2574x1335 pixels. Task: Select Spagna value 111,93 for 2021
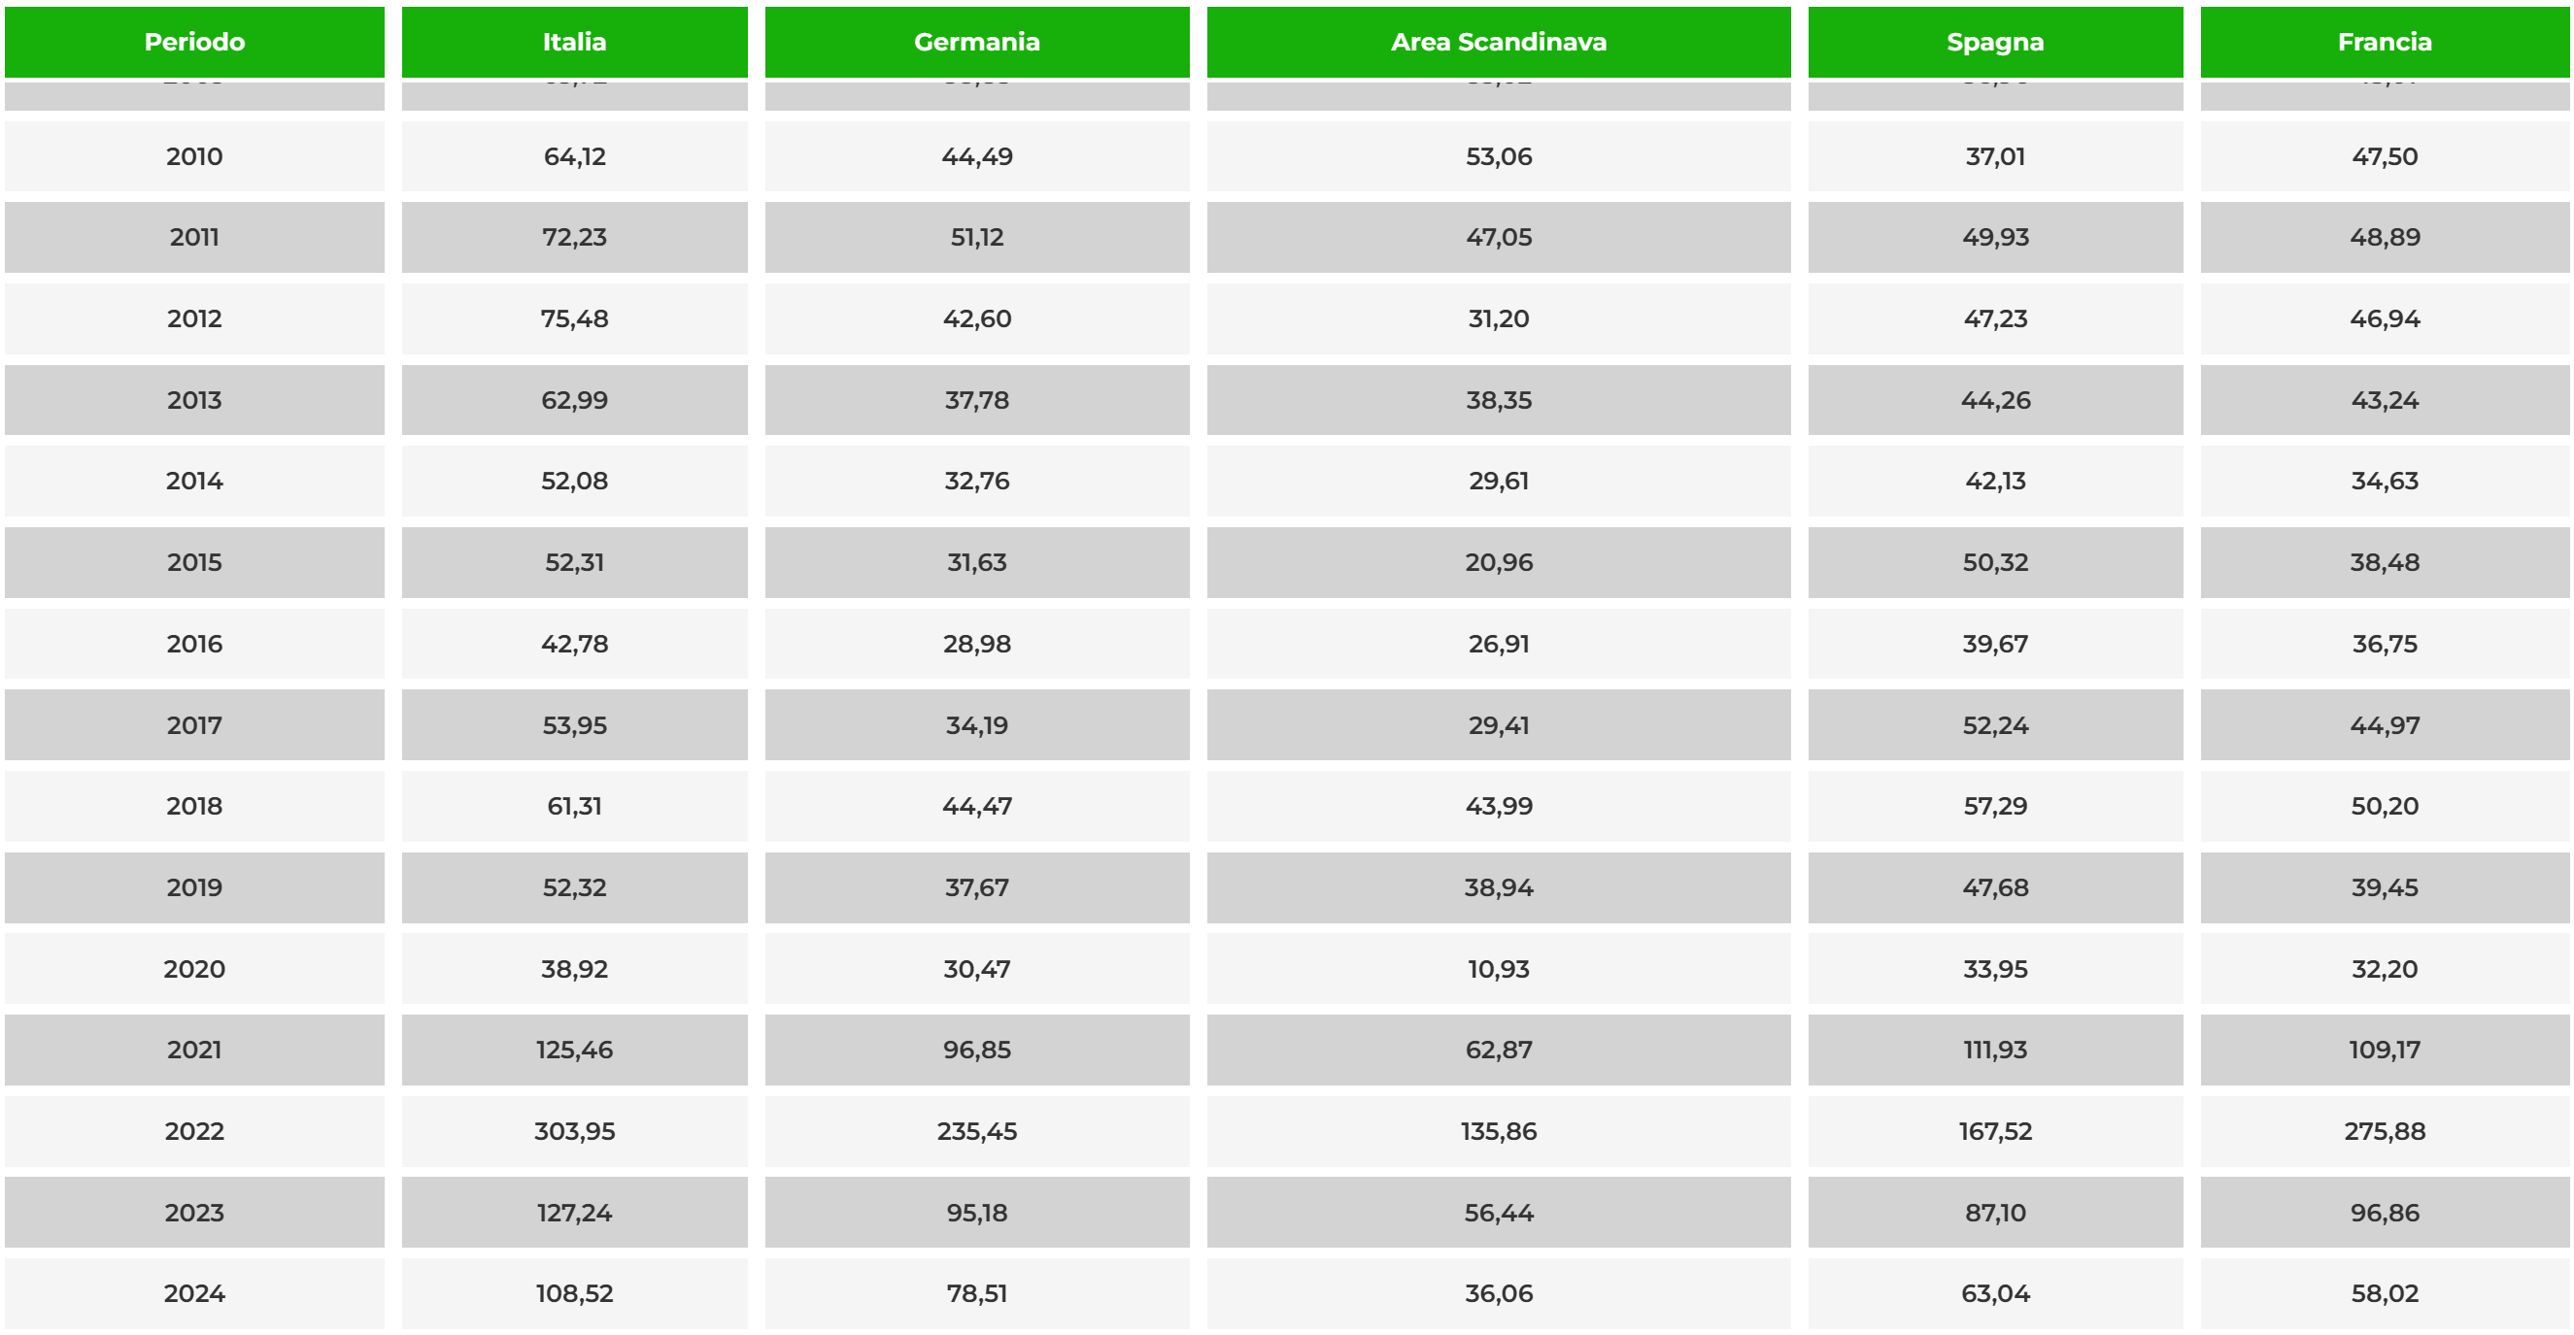[1995, 1050]
